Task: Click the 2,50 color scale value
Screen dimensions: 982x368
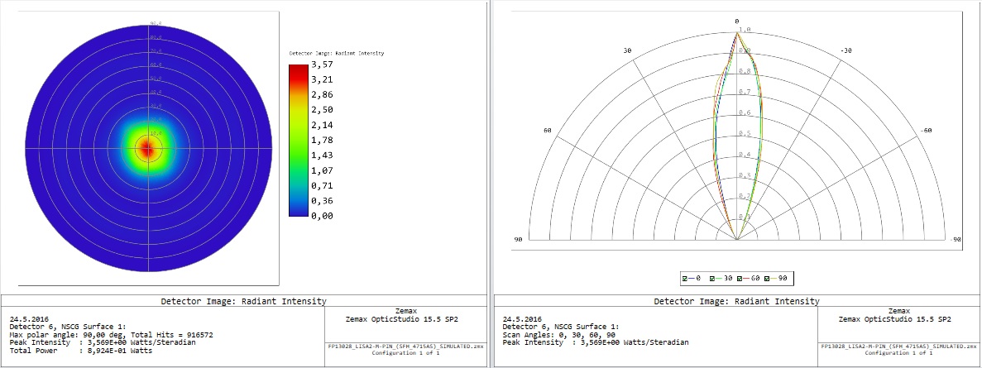Action: click(x=322, y=109)
